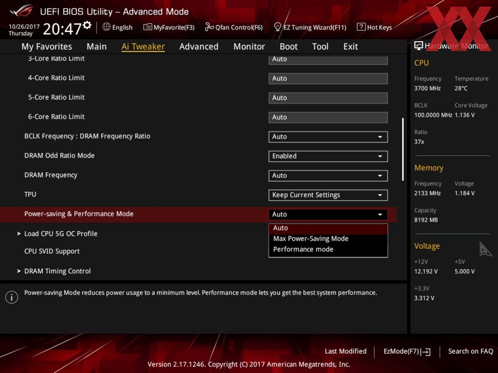
Task: Click the +5V reading 5.000 V
Action: tap(465, 272)
